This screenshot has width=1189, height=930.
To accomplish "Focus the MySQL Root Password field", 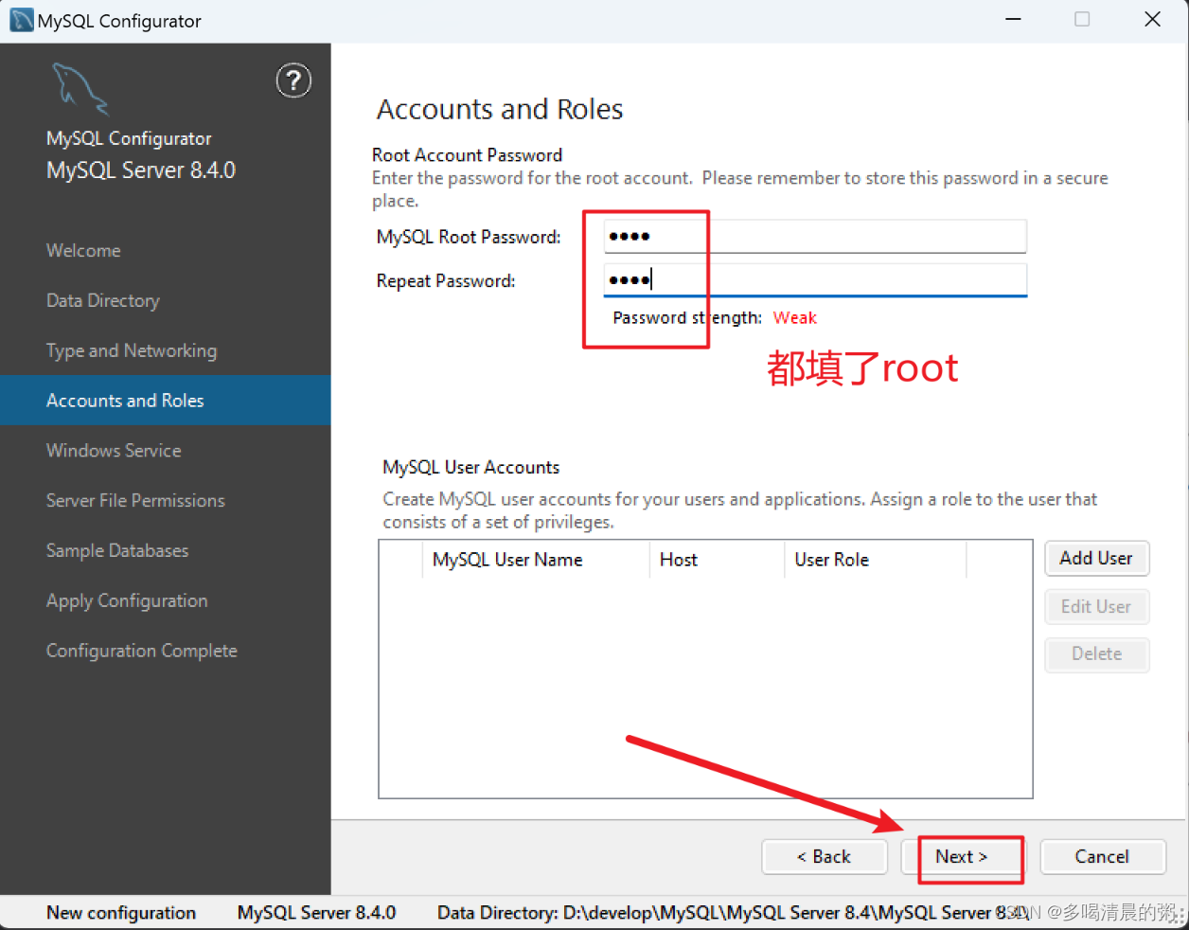I will [815, 236].
